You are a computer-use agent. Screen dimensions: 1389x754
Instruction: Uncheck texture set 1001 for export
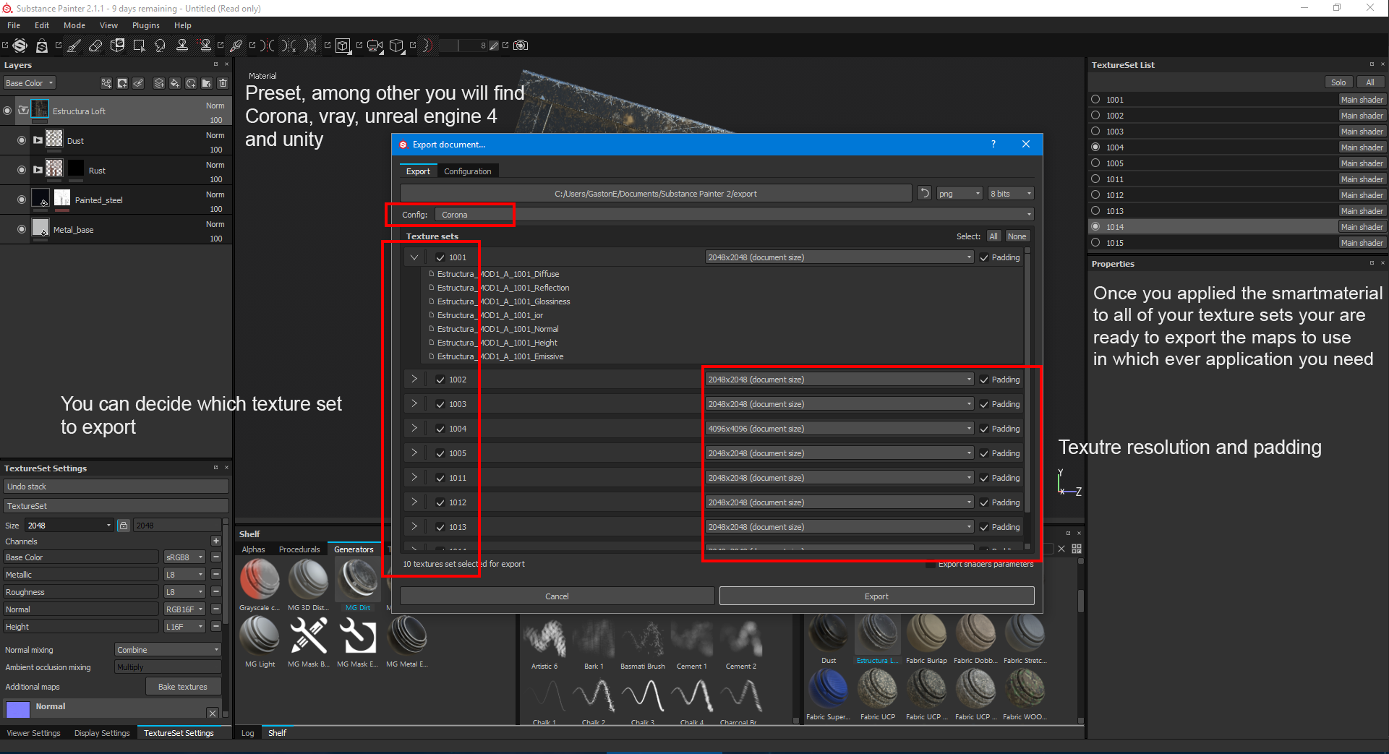click(x=440, y=257)
